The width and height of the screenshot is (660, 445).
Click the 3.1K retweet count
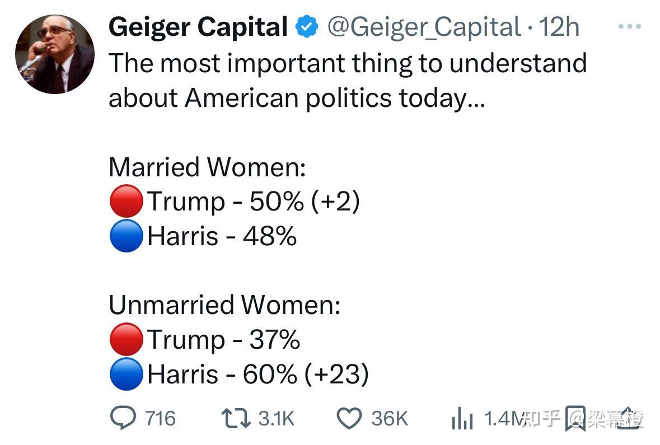[277, 419]
